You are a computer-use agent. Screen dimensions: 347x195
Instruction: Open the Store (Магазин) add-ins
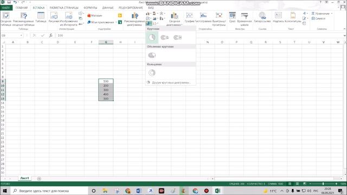coord(95,16)
